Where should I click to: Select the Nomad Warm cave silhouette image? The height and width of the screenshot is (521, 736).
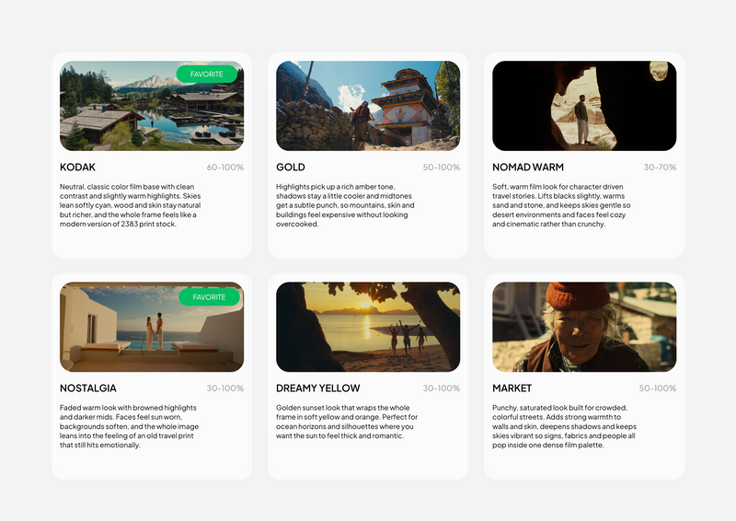[x=584, y=106]
